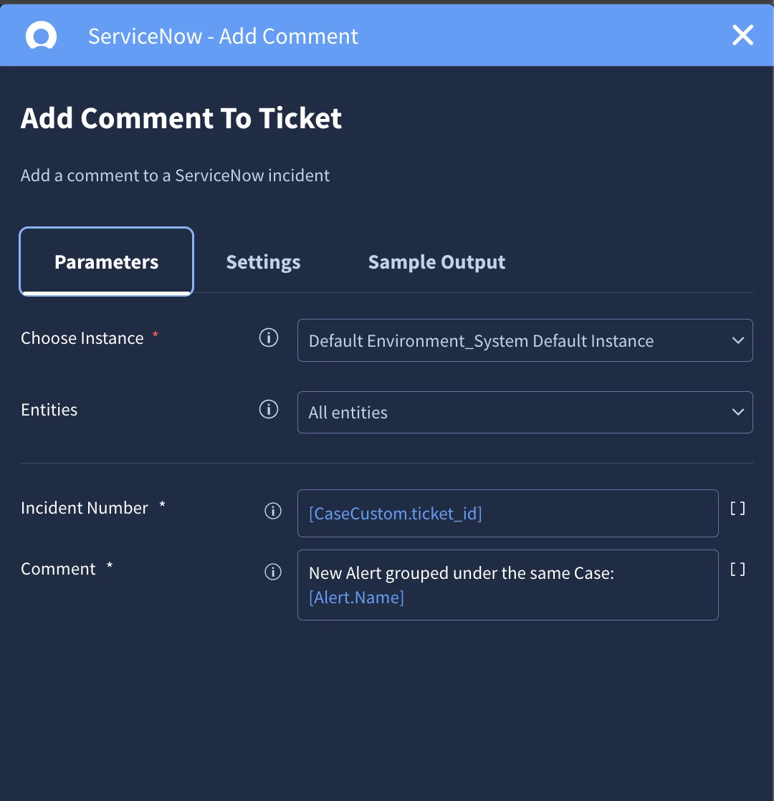The width and height of the screenshot is (774, 801).
Task: Switch to the Sample Output tab
Action: [437, 262]
